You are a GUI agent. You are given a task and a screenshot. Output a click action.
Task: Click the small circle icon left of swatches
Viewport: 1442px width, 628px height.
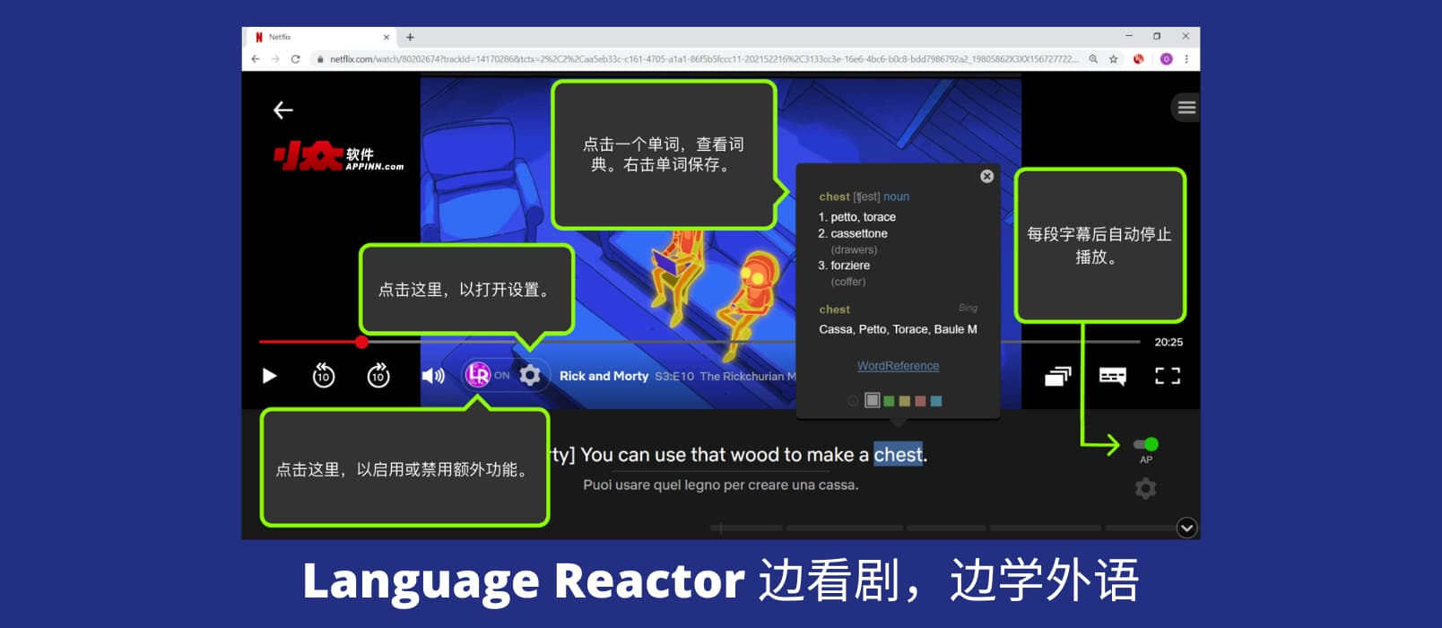(x=853, y=401)
